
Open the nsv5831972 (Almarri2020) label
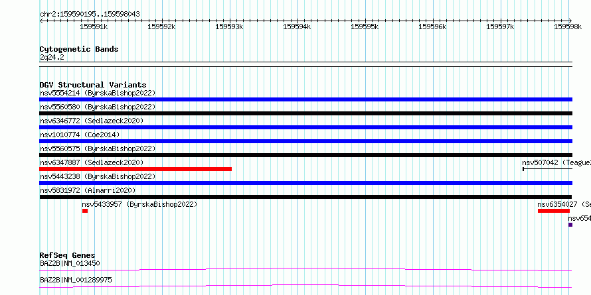(88, 190)
